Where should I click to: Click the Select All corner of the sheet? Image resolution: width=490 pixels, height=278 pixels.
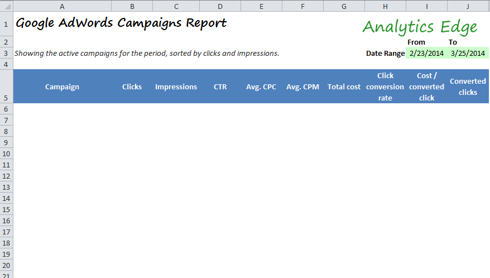(x=6, y=6)
